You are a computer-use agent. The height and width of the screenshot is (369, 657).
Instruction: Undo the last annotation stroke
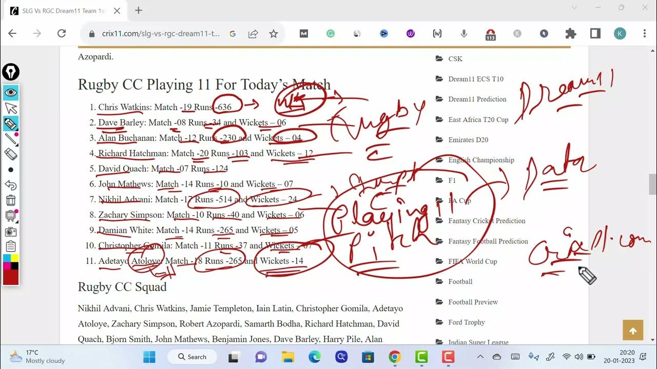point(11,185)
